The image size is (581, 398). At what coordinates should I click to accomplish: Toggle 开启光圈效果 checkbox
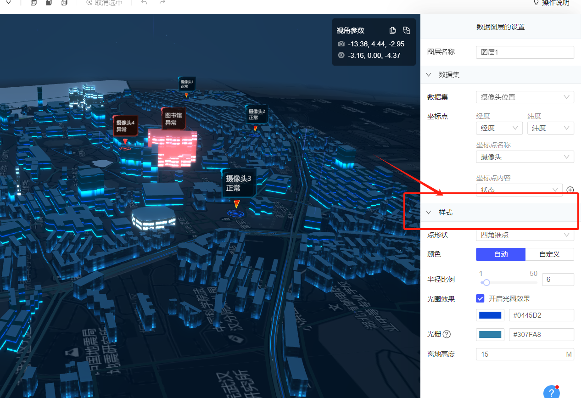coord(480,298)
